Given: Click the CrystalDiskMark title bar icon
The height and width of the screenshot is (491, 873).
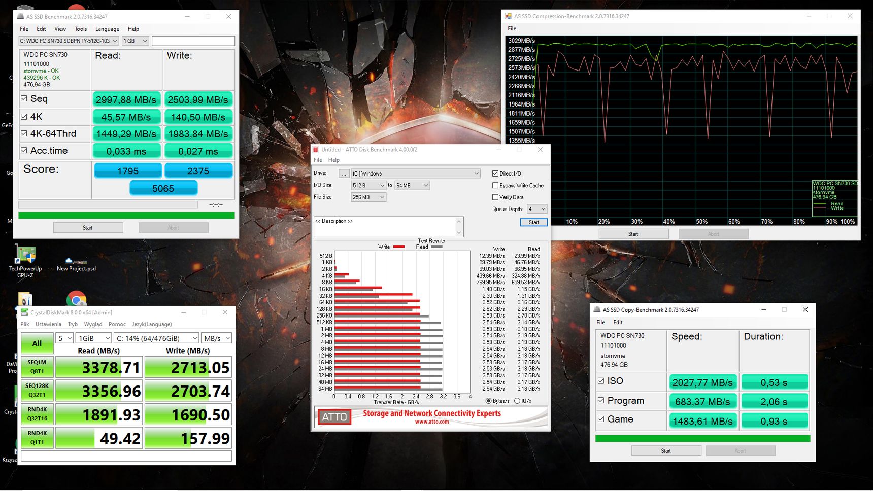Looking at the screenshot, I should point(24,312).
